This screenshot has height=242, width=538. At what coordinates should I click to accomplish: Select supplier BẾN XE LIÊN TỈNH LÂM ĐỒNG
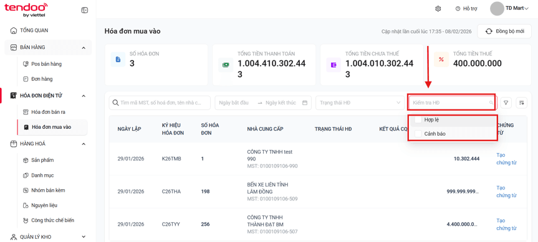(x=267, y=188)
